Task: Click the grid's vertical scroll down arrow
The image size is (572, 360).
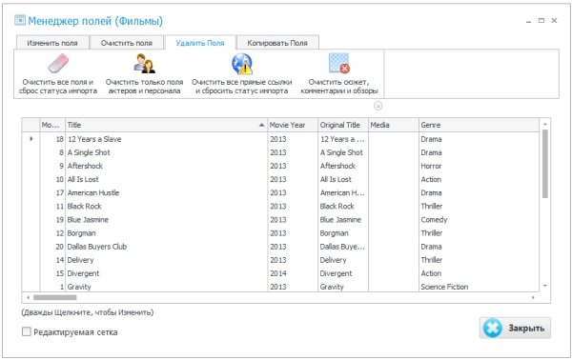Action: (545, 286)
